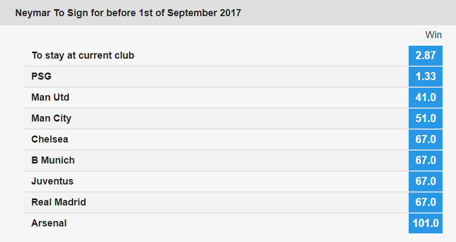Select the Man City 51.0 odds button

click(x=425, y=118)
